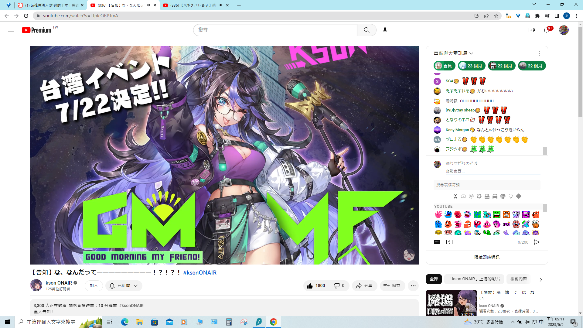Select the flower nature emoji category
Image resolution: width=583 pixels, height=328 pixels.
479,196
